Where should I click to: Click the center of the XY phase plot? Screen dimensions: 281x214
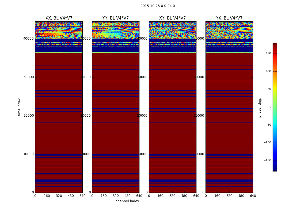(x=172, y=107)
